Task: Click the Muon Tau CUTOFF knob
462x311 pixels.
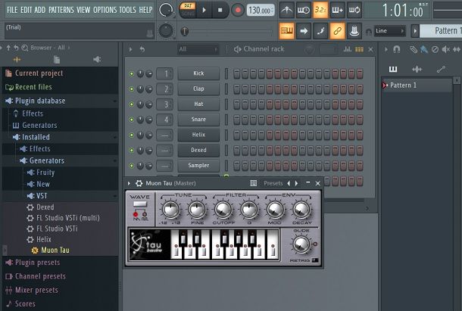Action: pyautogui.click(x=223, y=210)
